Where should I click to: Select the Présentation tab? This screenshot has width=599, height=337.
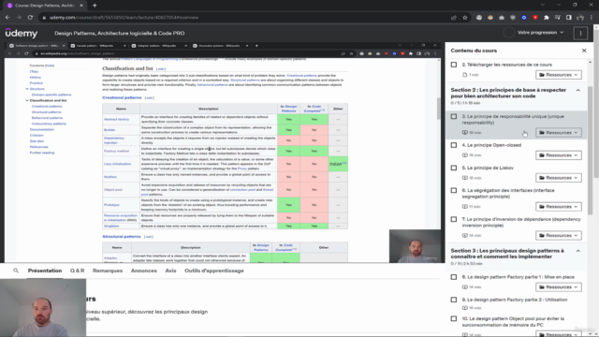45,271
